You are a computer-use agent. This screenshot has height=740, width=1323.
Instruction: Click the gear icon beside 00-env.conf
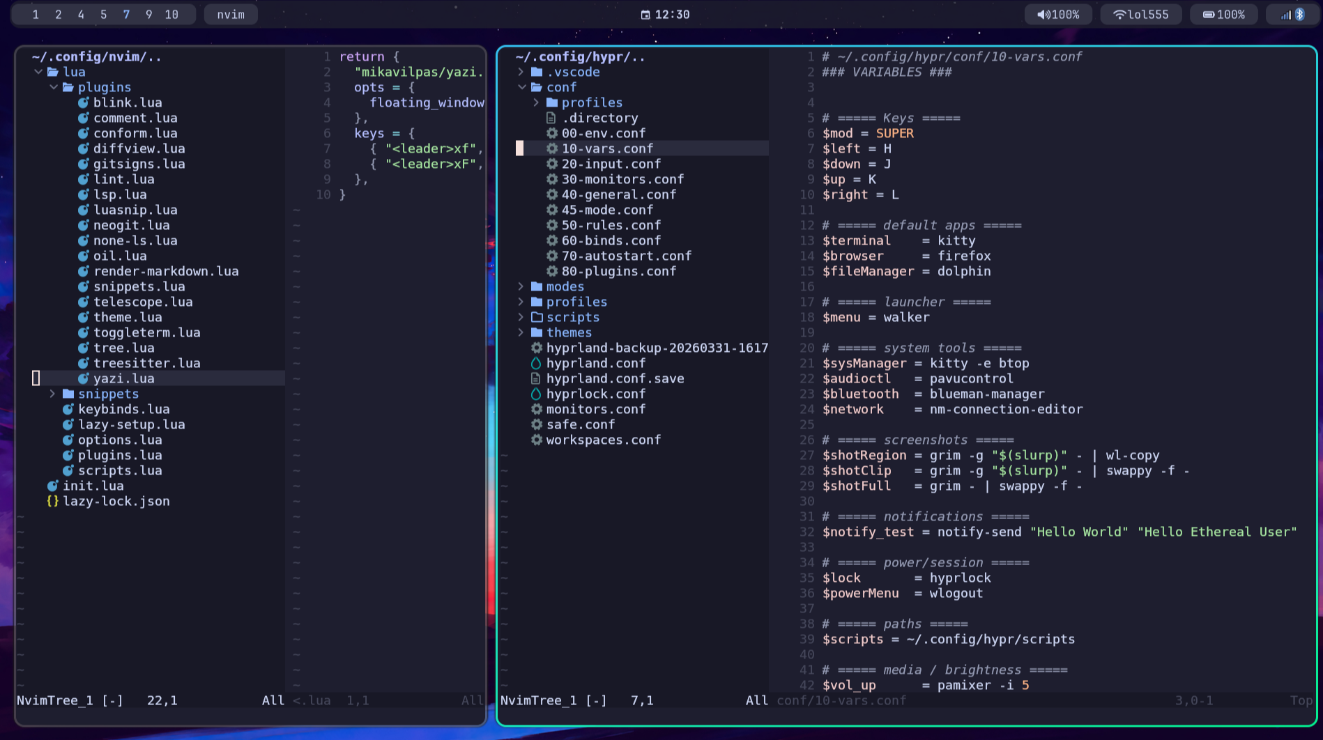tap(552, 133)
